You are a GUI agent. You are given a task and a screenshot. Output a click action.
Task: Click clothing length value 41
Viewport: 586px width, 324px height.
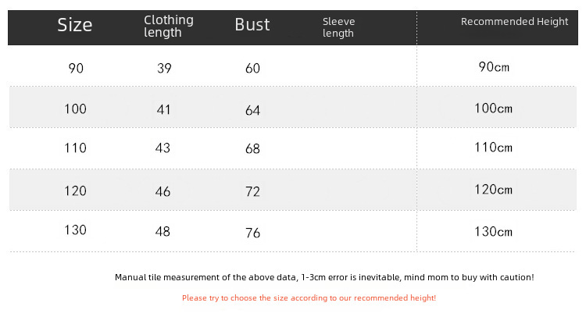click(x=163, y=109)
